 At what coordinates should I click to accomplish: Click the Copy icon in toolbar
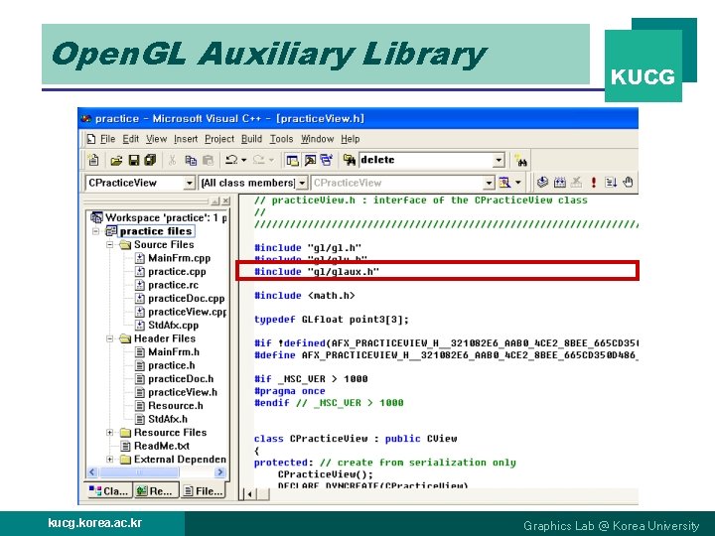191,160
